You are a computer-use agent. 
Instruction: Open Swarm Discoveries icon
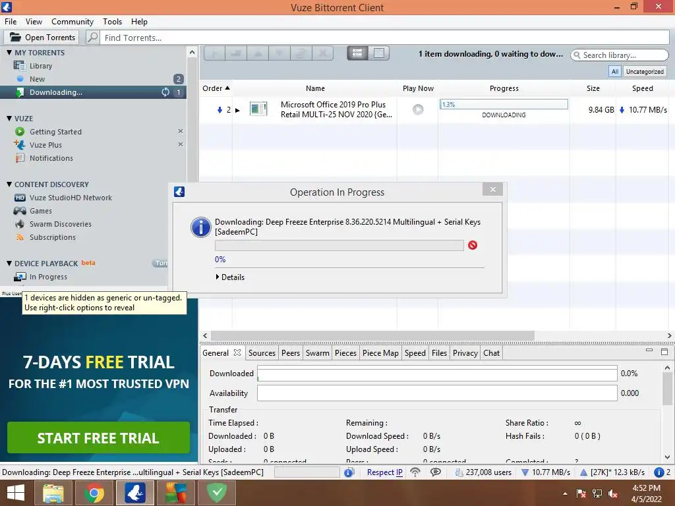(20, 224)
